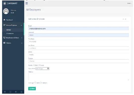
Task: Select the Female gender radio button
Action: click(x=39, y=65)
